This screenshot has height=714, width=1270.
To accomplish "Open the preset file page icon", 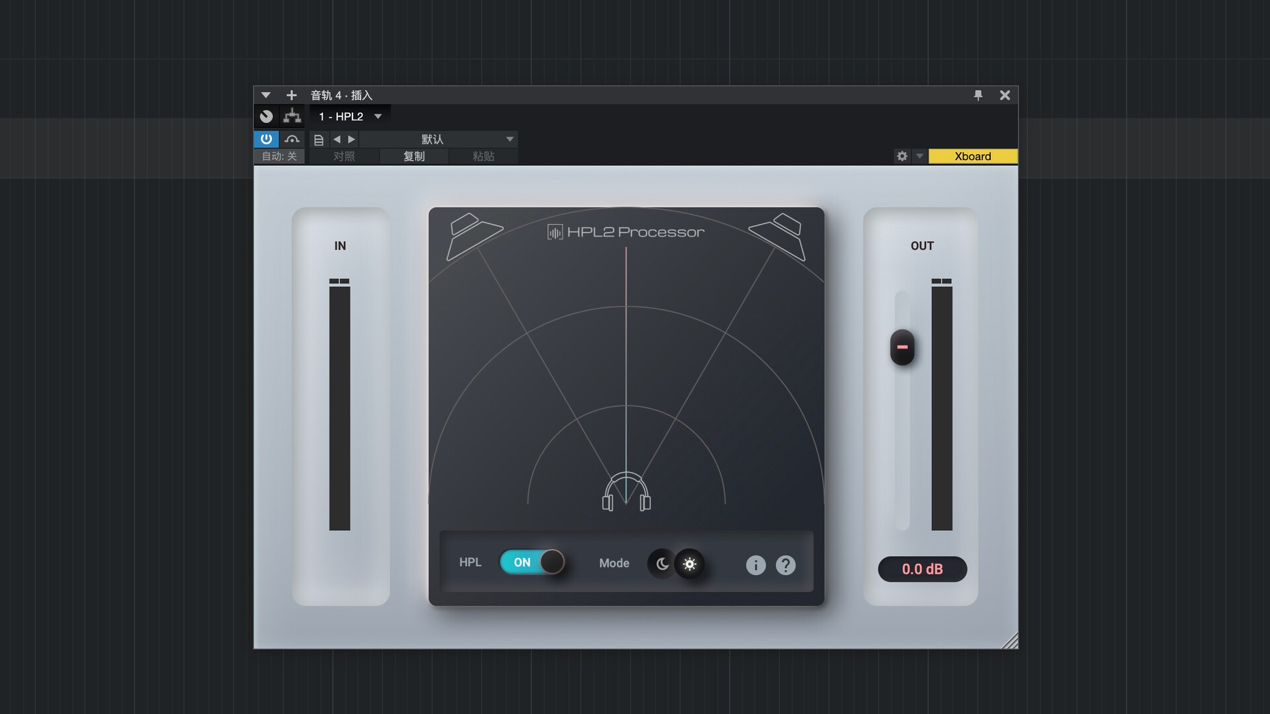I will 318,139.
